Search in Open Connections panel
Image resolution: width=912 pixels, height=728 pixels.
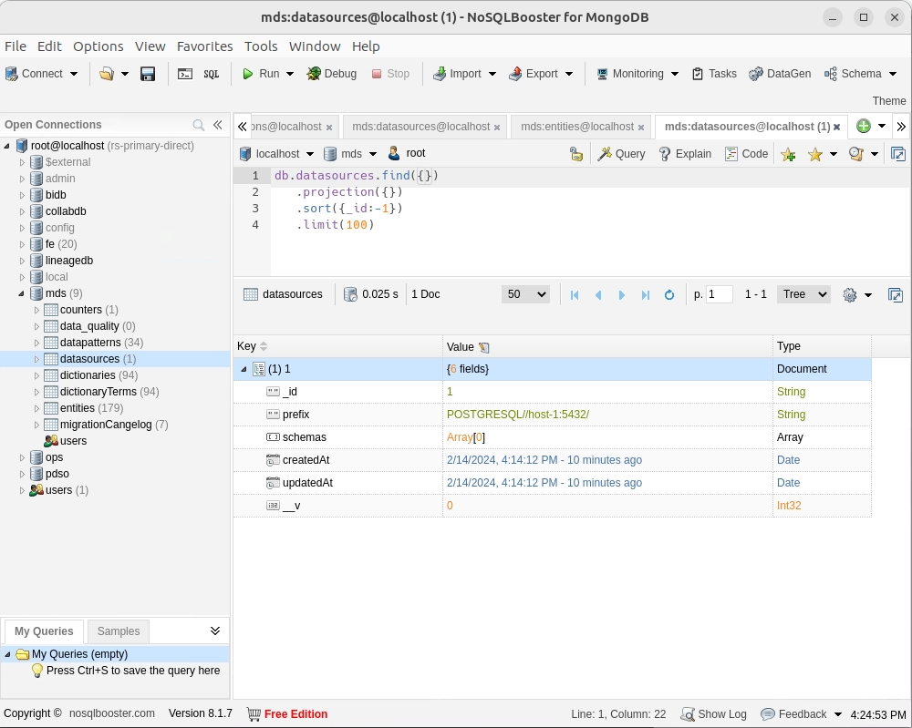pyautogui.click(x=199, y=125)
